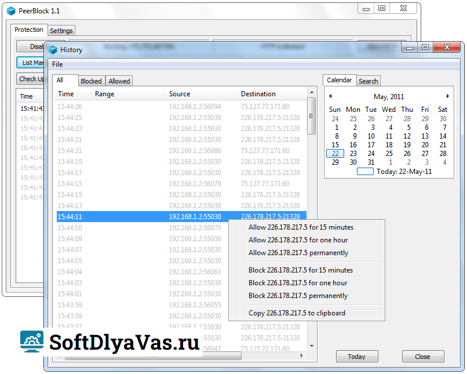Click source 192.168.1.2:56086 entry

click(195, 151)
